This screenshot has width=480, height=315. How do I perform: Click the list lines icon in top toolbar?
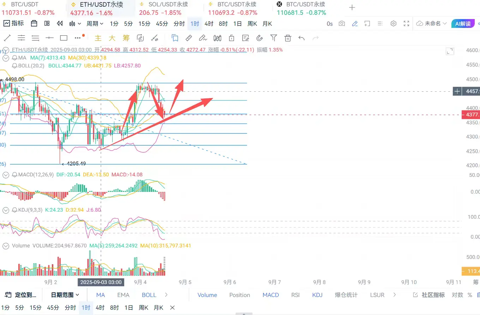point(380,24)
